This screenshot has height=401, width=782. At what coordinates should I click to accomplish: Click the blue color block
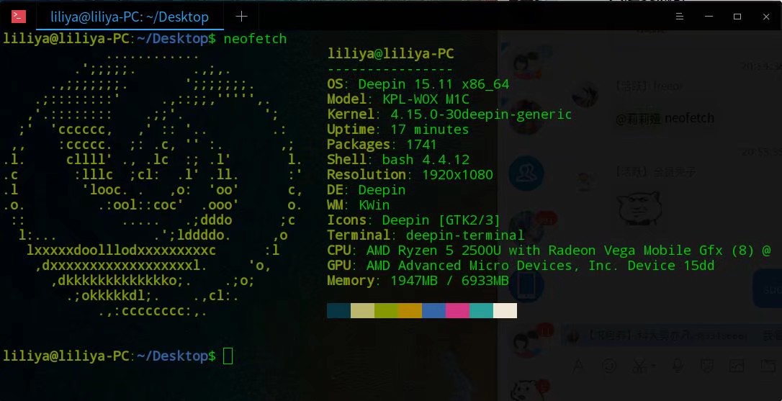(x=434, y=310)
